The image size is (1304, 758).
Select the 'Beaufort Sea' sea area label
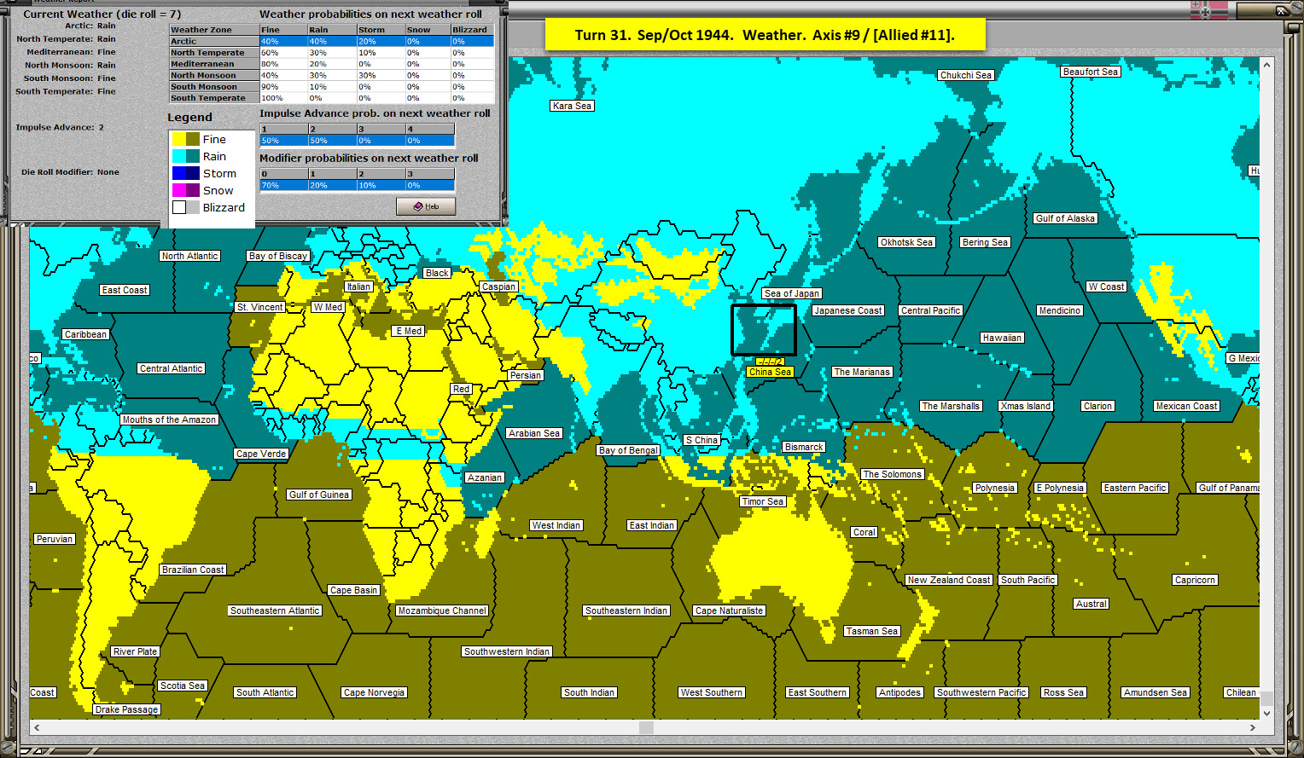1091,72
